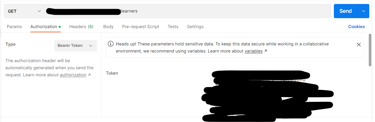Click the arrow icon beside authorization link
Screen dimensions: 375x122
tap(89, 75)
